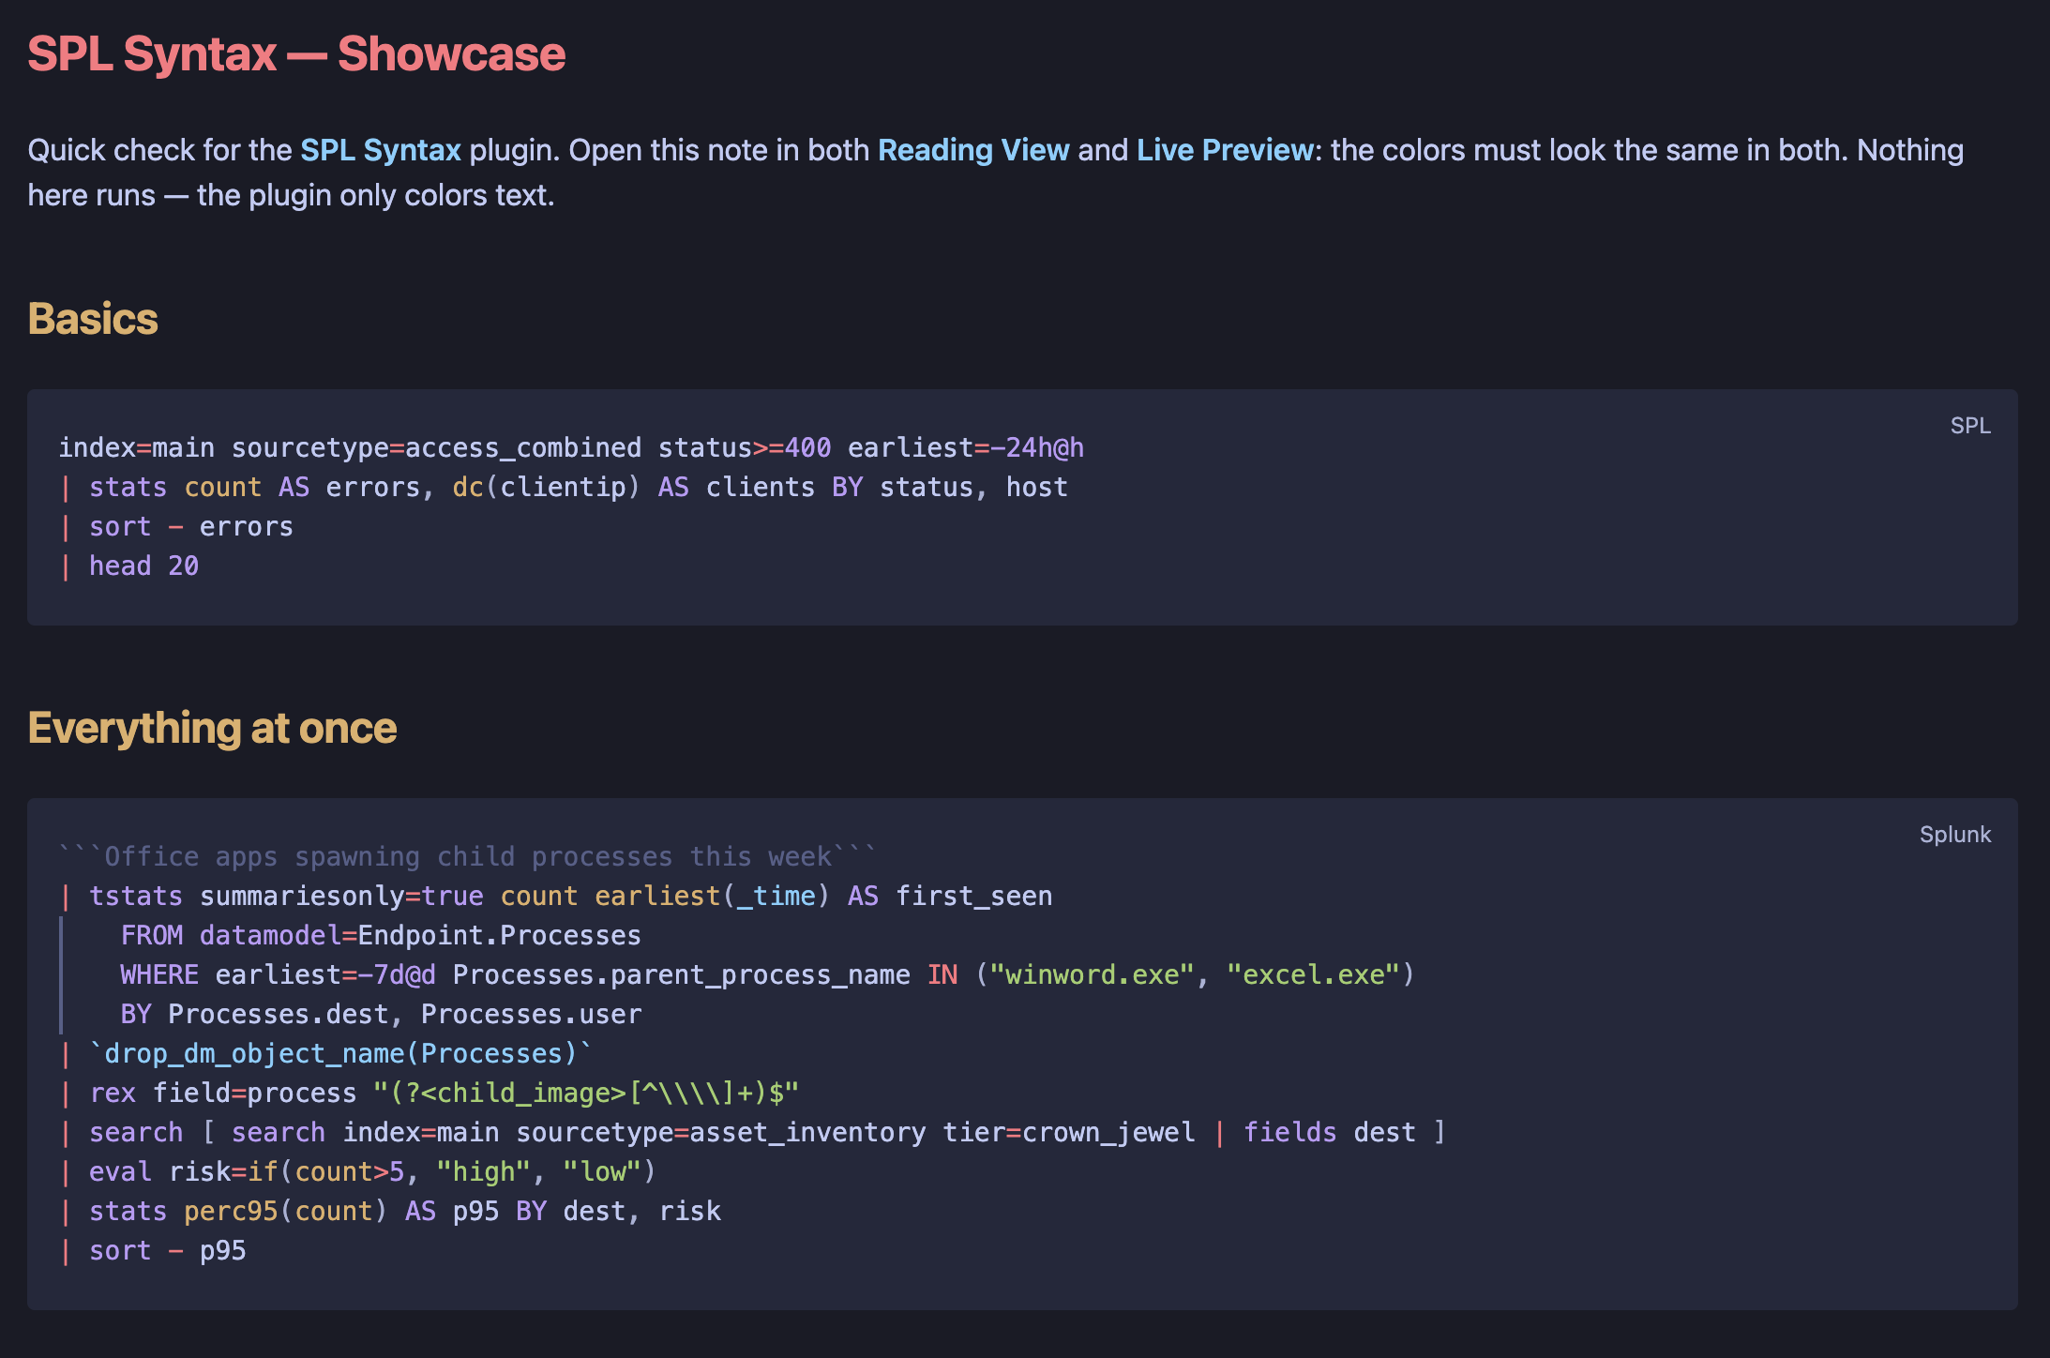This screenshot has width=2050, height=1358.
Task: Click the 'here runs — the plugin only colors text.' sentence
Action: click(x=291, y=195)
